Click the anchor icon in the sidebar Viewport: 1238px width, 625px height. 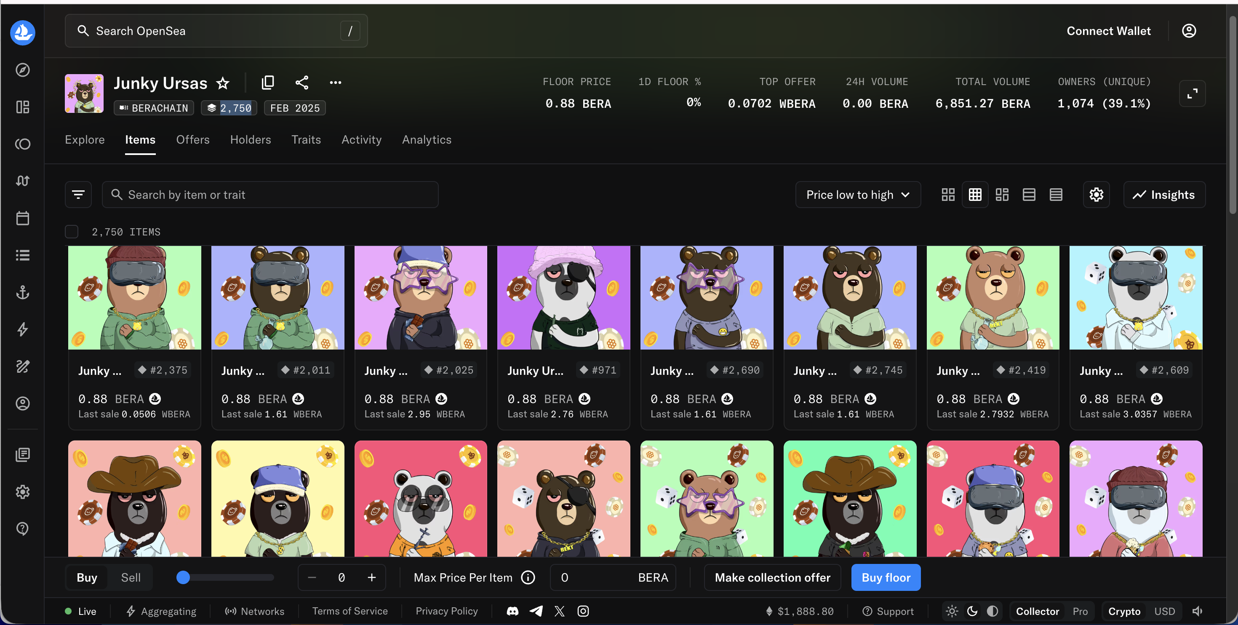click(23, 292)
